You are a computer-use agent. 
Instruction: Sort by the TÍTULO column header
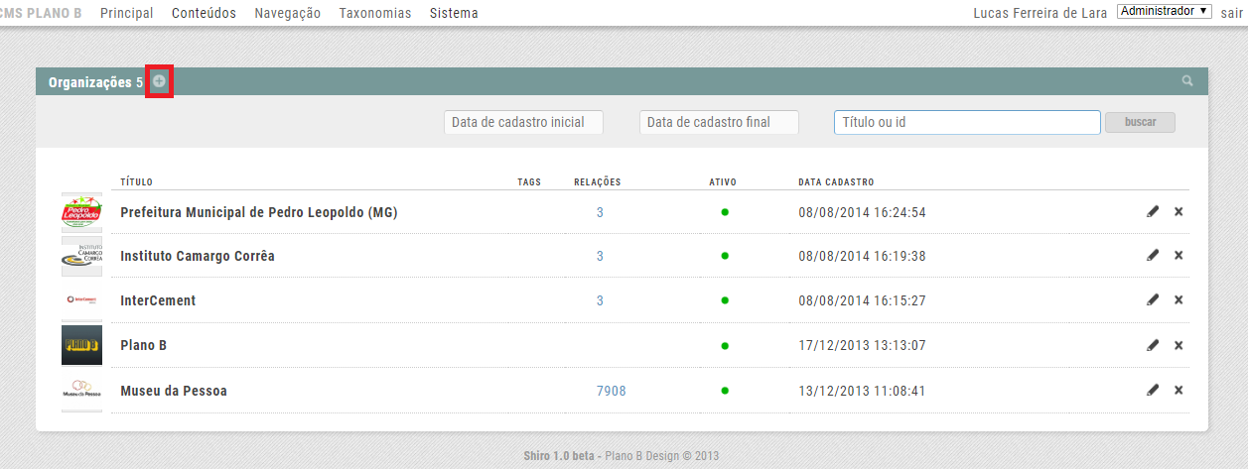point(137,182)
